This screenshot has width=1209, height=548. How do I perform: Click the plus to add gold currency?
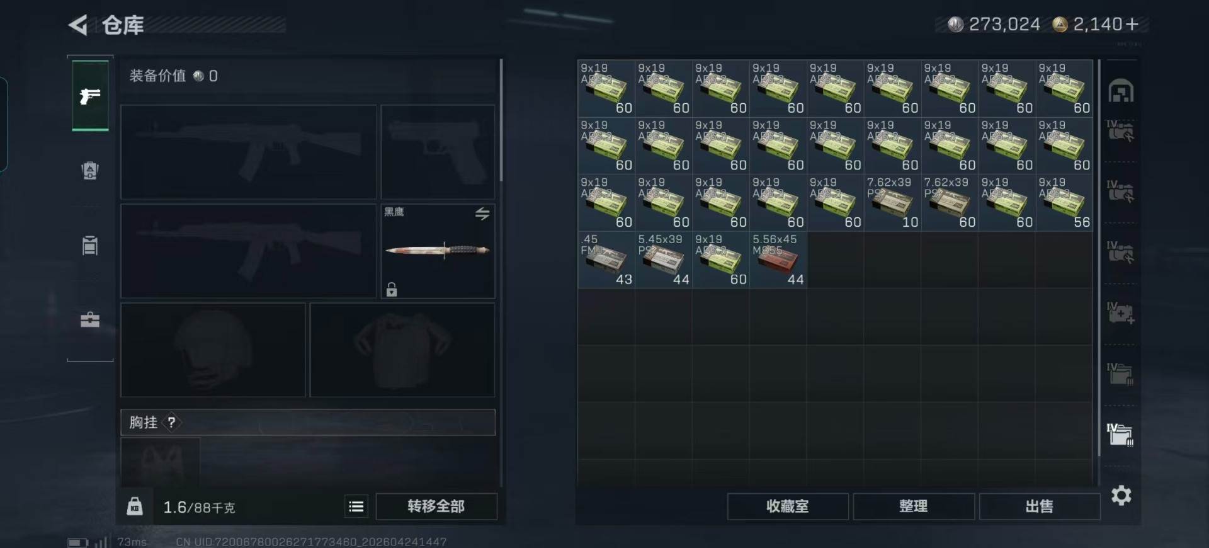click(1132, 24)
